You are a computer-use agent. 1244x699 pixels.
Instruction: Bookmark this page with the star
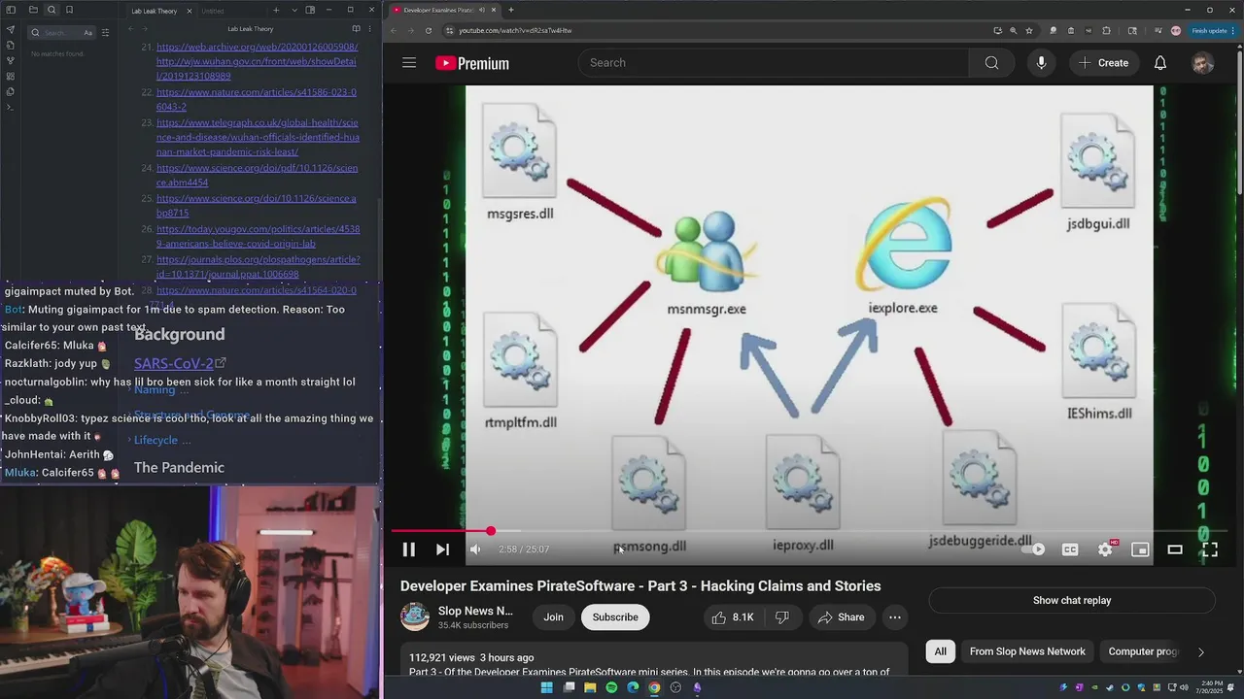click(1029, 30)
